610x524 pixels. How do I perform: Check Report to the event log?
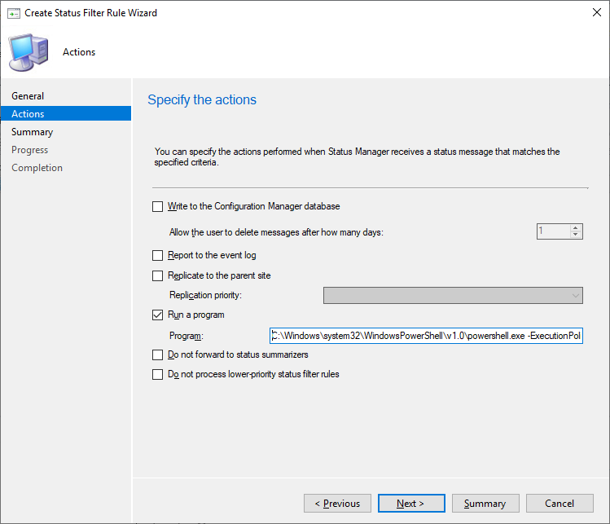pos(157,255)
